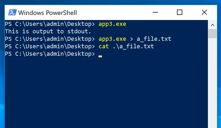This screenshot has width=221, height=128.
Task: Click the last empty prompt path text
Action: coord(50,54)
